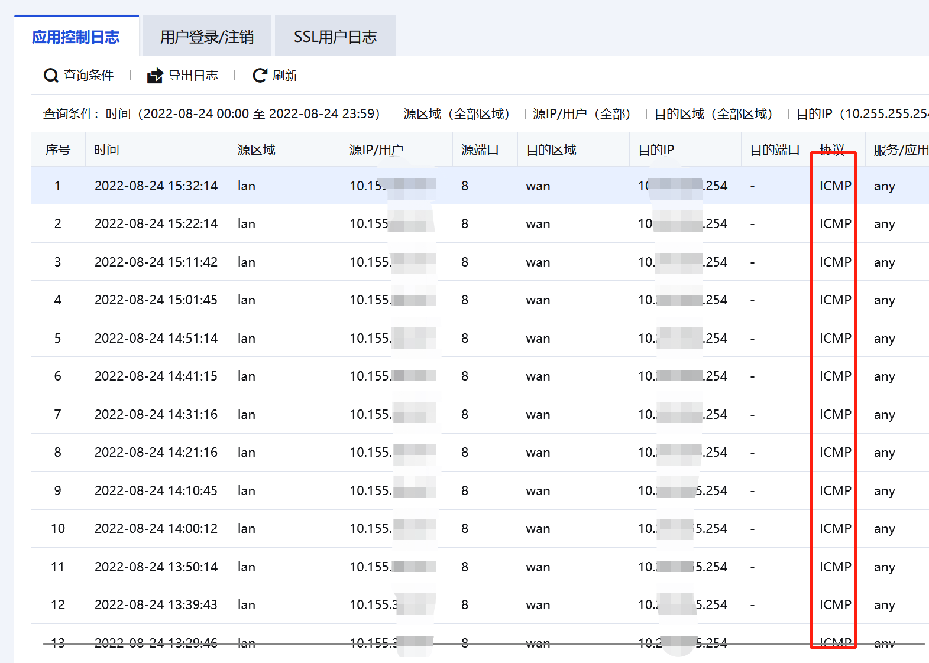Click the circular refresh arrow icon
The height and width of the screenshot is (663, 929).
click(260, 76)
